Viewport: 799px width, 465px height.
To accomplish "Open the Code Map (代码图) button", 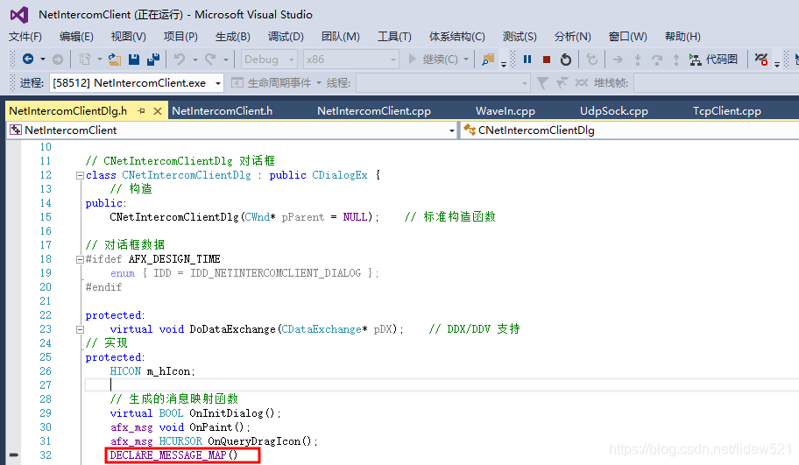I will [x=713, y=60].
